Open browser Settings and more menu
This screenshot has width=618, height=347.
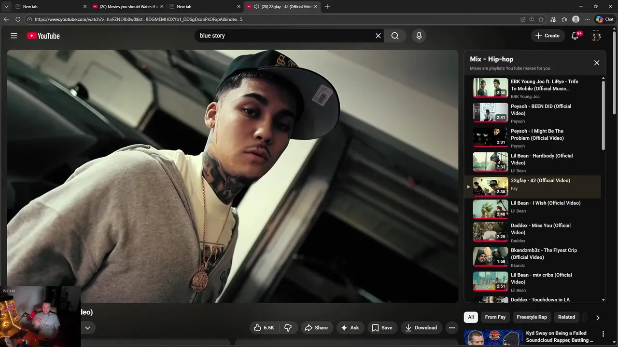pyautogui.click(x=587, y=19)
